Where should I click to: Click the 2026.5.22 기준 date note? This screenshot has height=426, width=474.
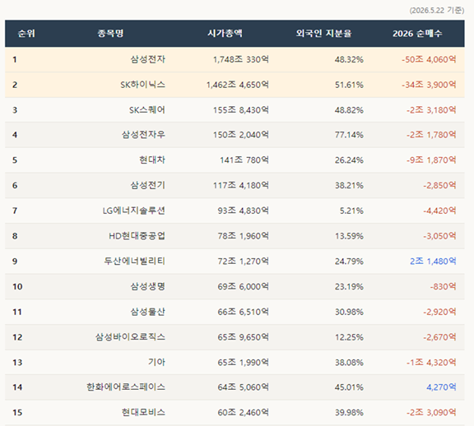[x=437, y=10]
